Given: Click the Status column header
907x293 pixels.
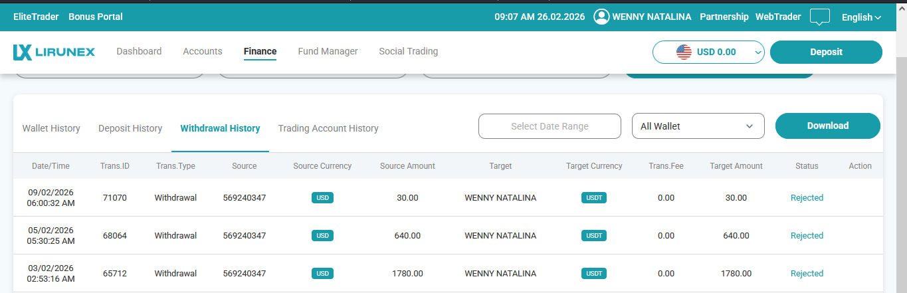Looking at the screenshot, I should pyautogui.click(x=807, y=166).
